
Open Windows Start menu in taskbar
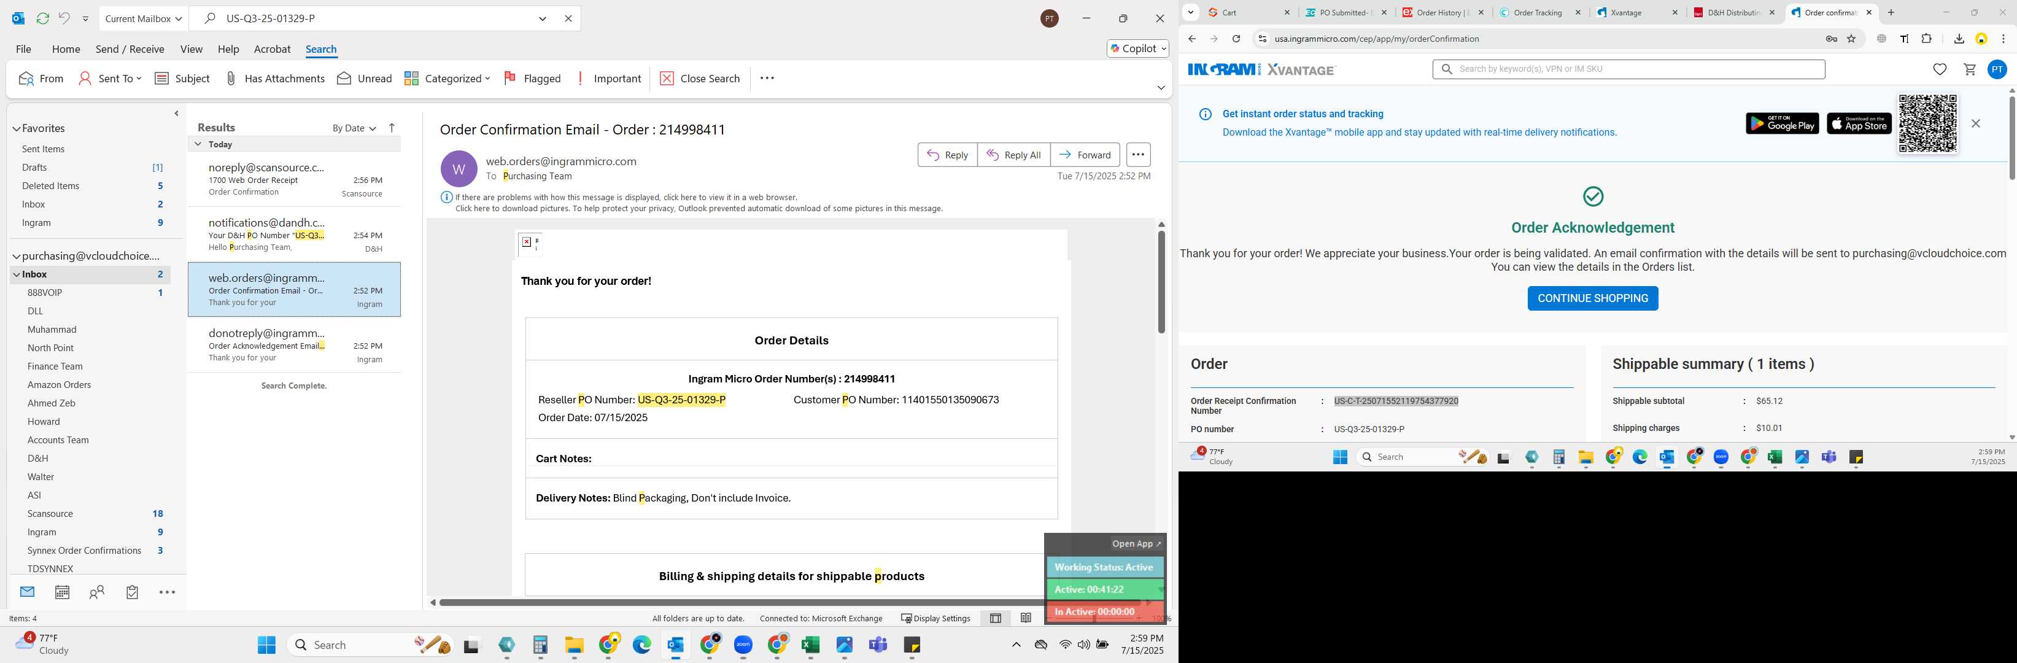pyautogui.click(x=266, y=645)
